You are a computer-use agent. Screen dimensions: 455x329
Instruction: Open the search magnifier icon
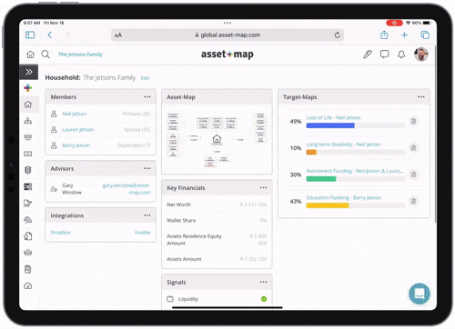coord(45,55)
